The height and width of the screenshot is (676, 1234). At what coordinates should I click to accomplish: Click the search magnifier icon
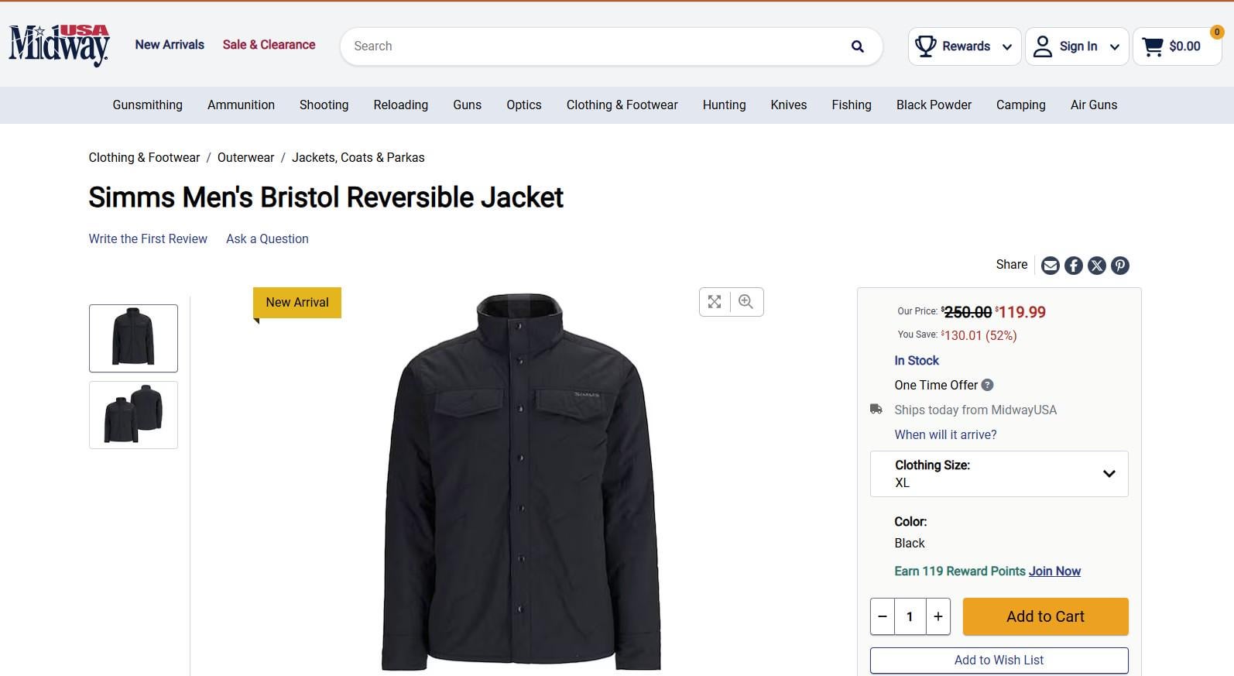[857, 46]
